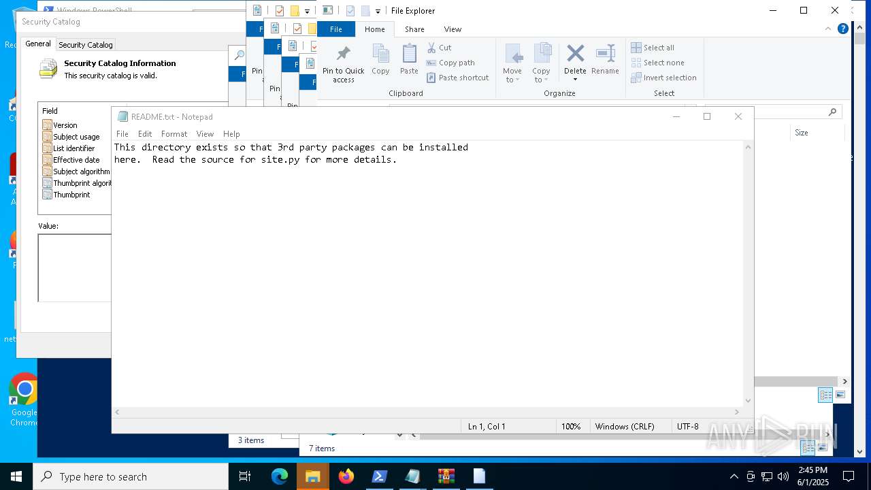The width and height of the screenshot is (871, 490).
Task: Click Select all in the Select group
Action: [653, 48]
